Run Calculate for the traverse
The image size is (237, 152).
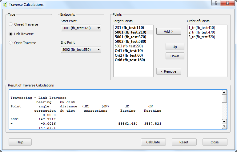(153, 142)
